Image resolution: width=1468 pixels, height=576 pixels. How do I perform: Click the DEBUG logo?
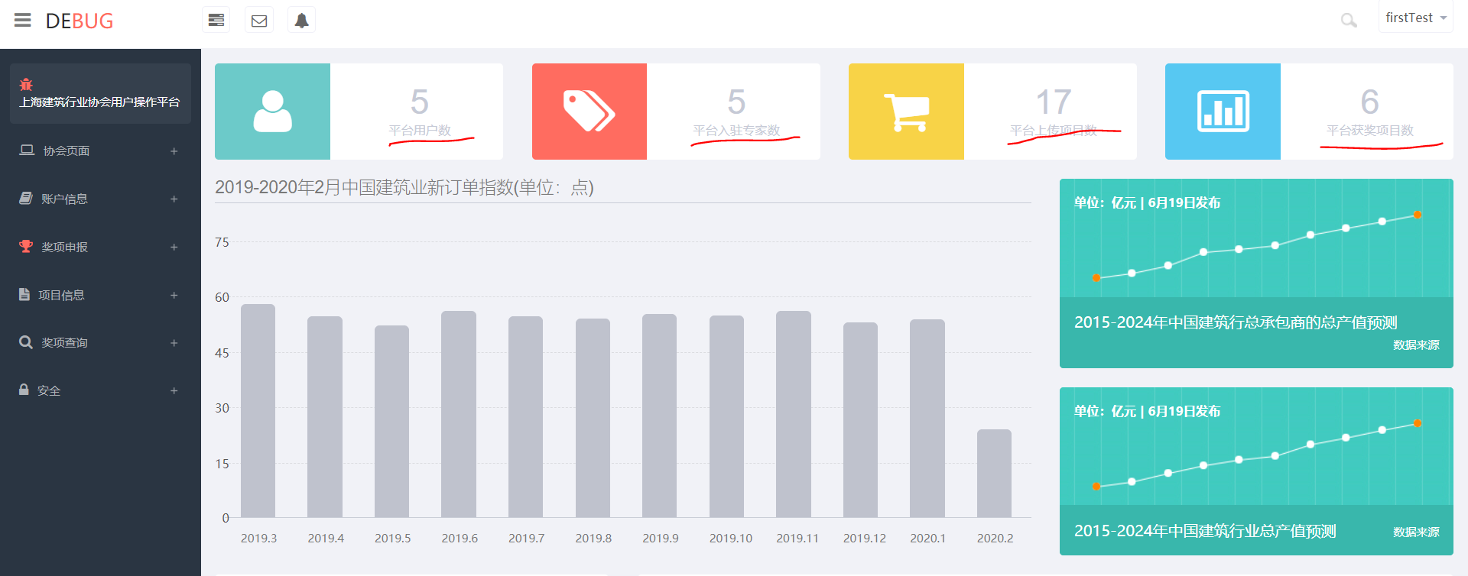click(80, 21)
